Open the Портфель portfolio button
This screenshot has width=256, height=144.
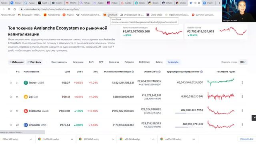click(34, 62)
